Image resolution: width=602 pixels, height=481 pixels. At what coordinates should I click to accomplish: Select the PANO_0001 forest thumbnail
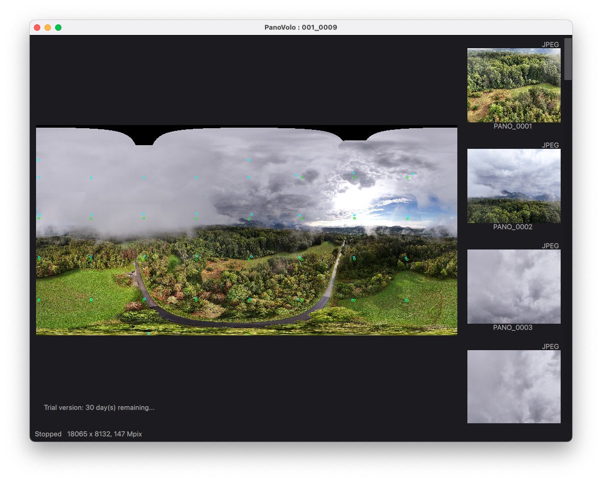pos(514,85)
